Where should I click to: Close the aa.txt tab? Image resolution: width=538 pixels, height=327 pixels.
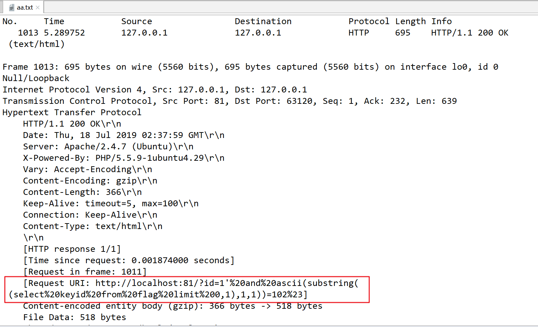click(x=38, y=7)
